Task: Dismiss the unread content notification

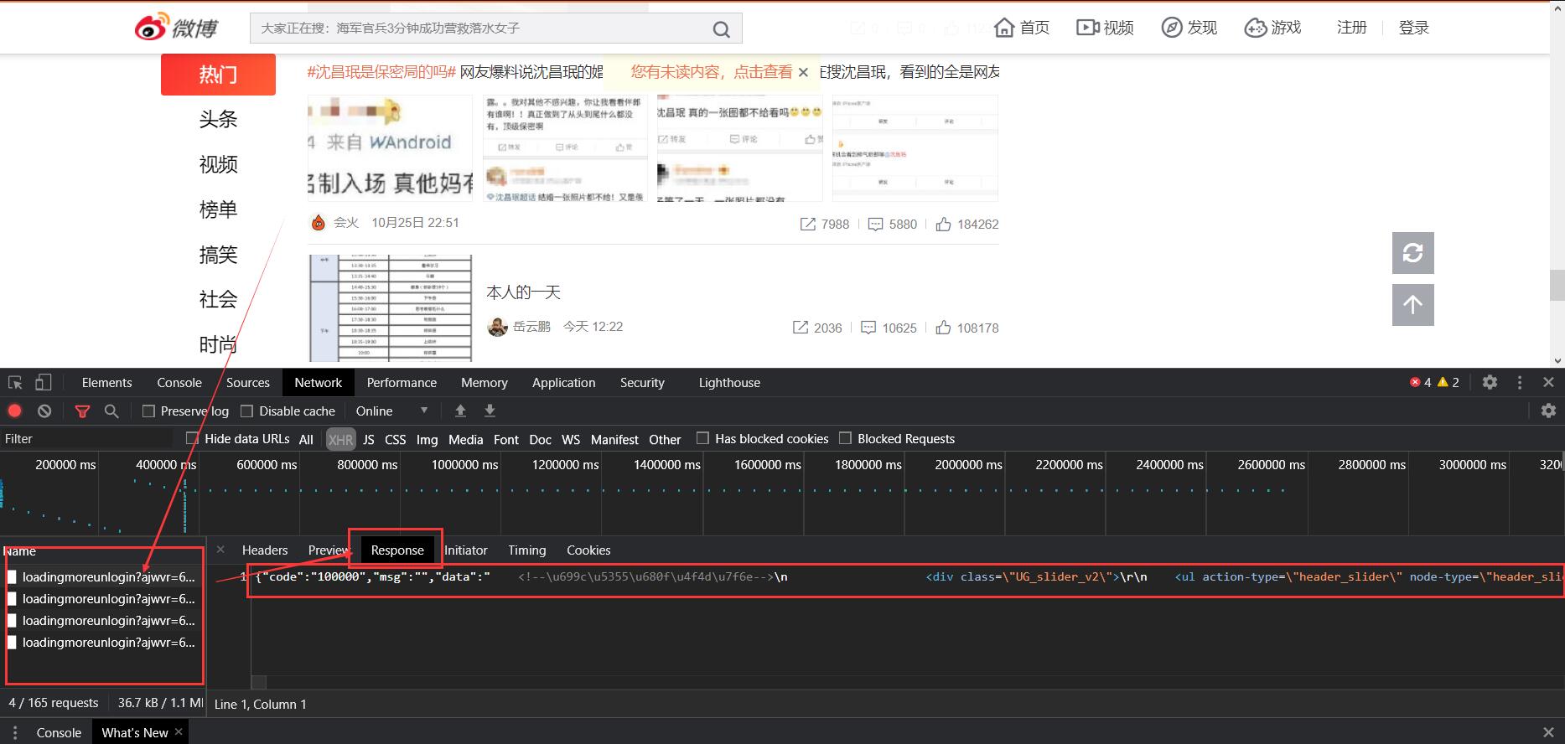Action: point(803,72)
